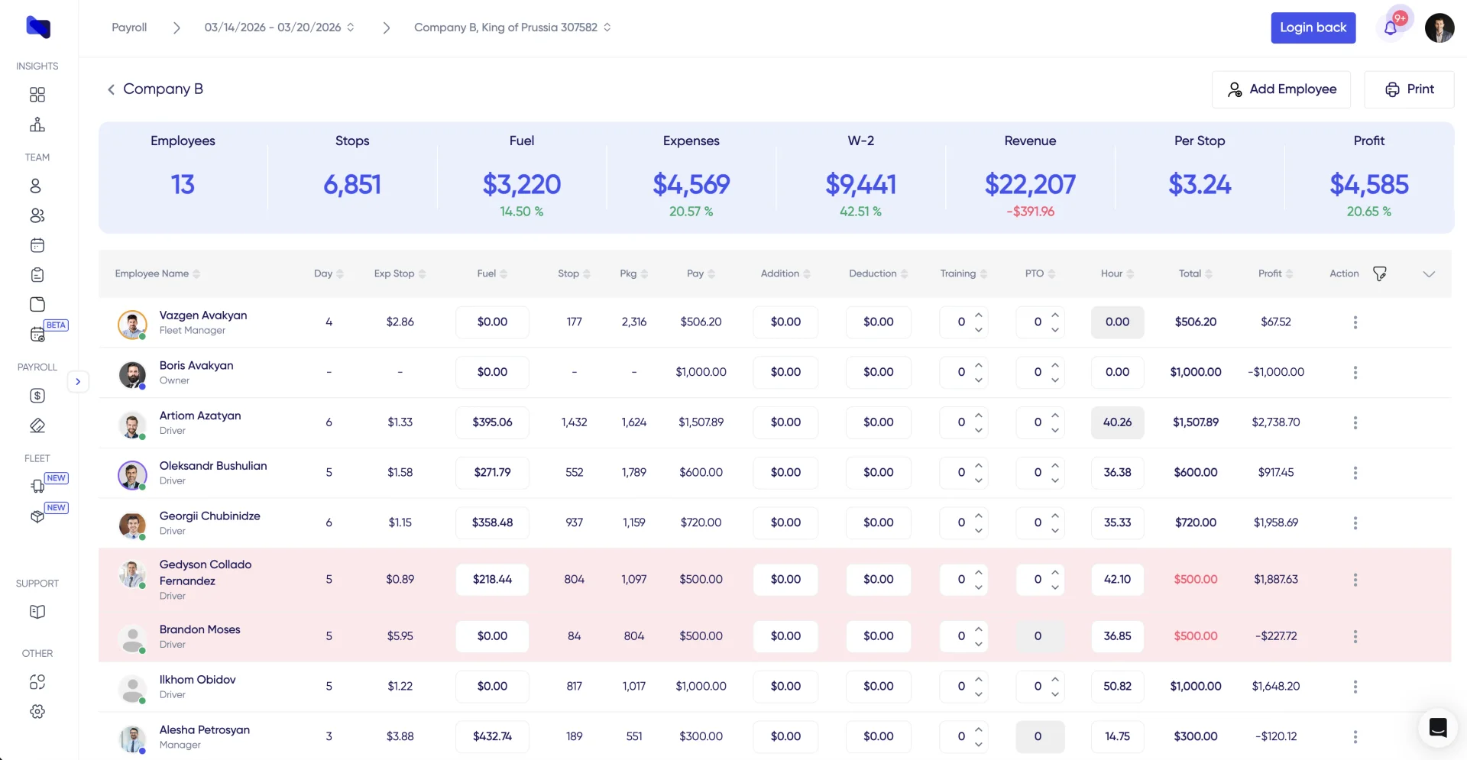The image size is (1467, 760).
Task: Edit the Fuel amount field for Georgii Chubinidze
Action: click(492, 522)
